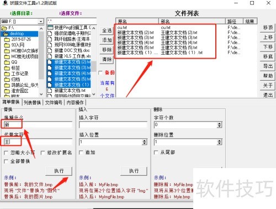Viewport: 276px width, 209px height.
Task: Click the 清除 button
Action: [x=107, y=59]
